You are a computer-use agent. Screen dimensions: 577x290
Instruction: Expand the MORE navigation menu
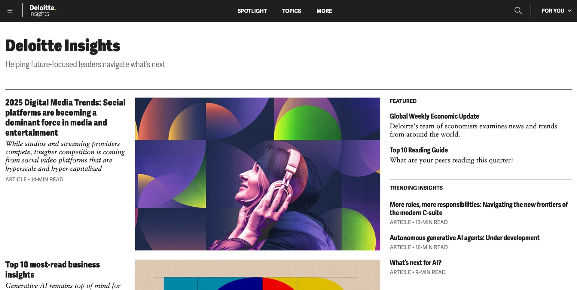pyautogui.click(x=324, y=11)
